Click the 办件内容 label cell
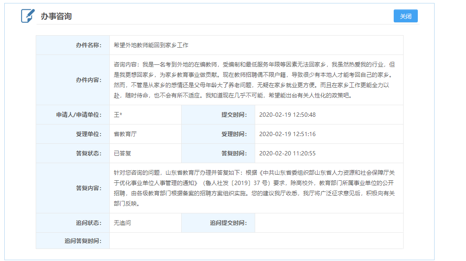This screenshot has height=261, width=466. pos(73,80)
